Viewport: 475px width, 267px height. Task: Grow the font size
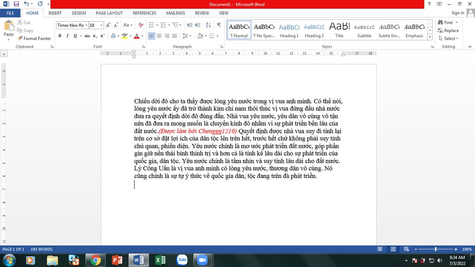[108, 25]
